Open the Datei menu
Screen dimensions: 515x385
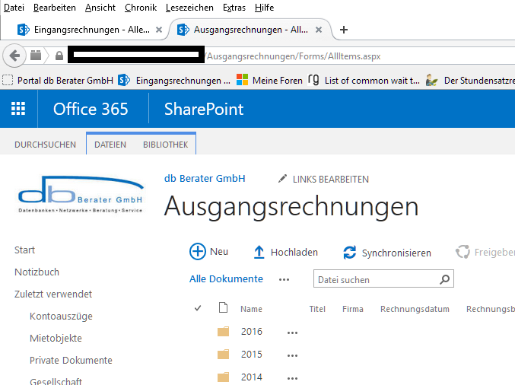tap(14, 7)
